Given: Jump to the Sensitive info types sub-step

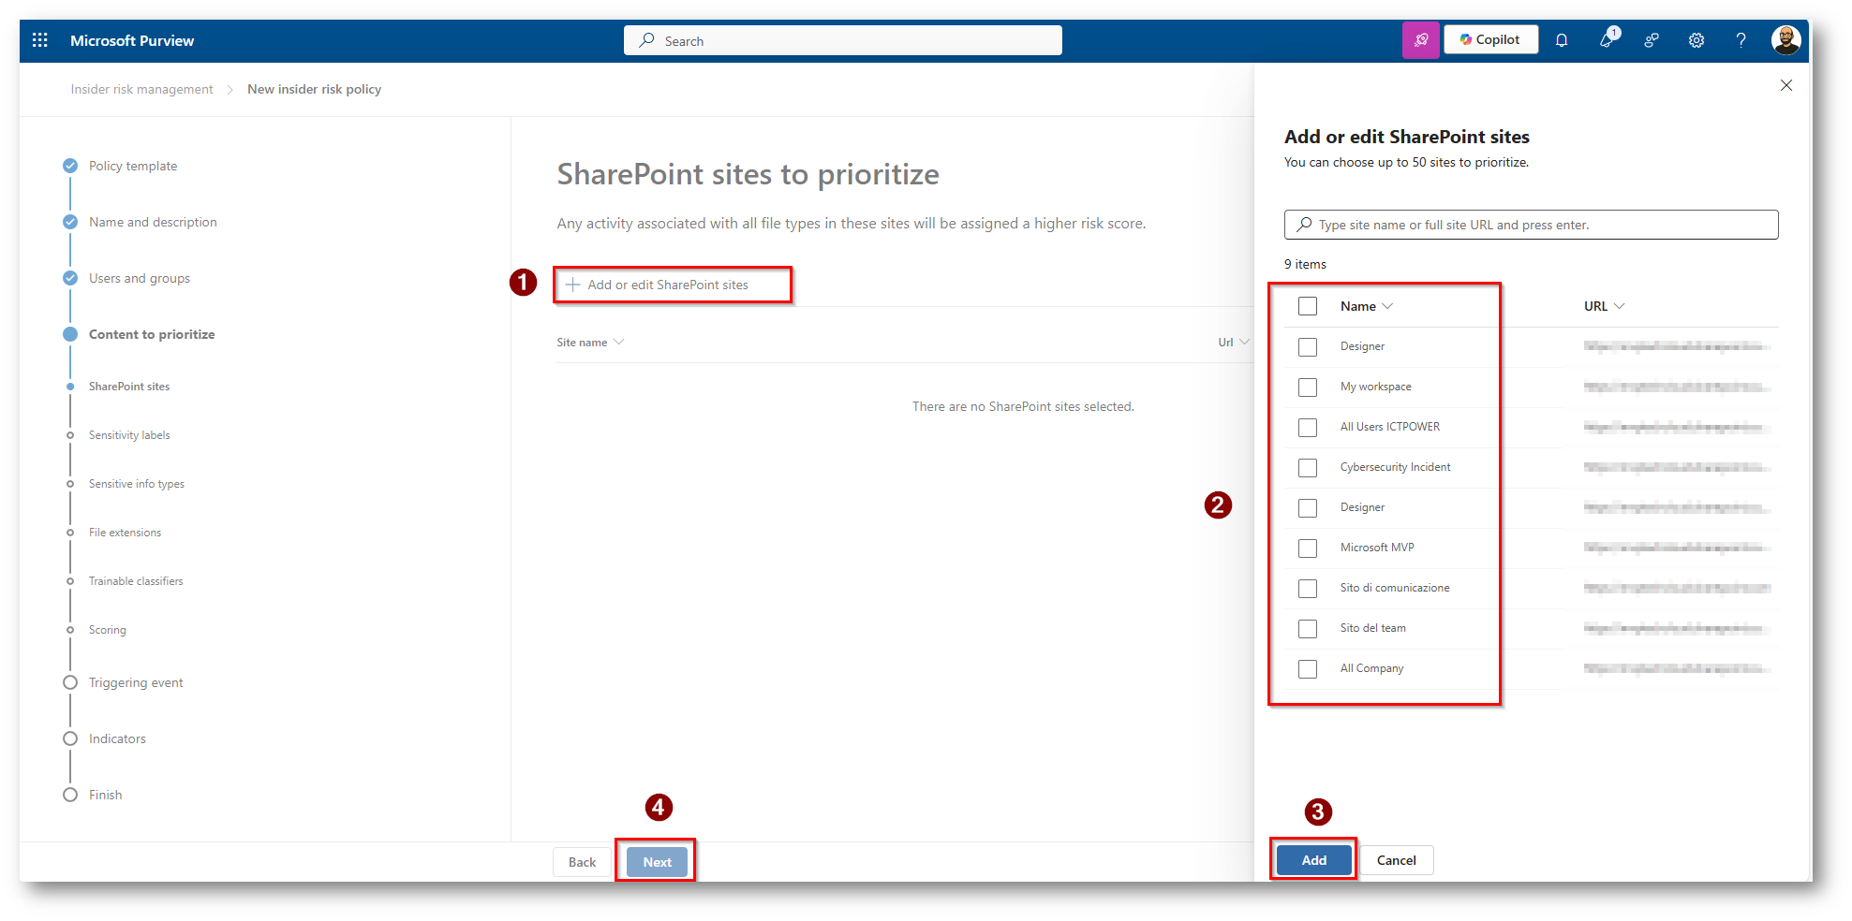Looking at the screenshot, I should [137, 484].
